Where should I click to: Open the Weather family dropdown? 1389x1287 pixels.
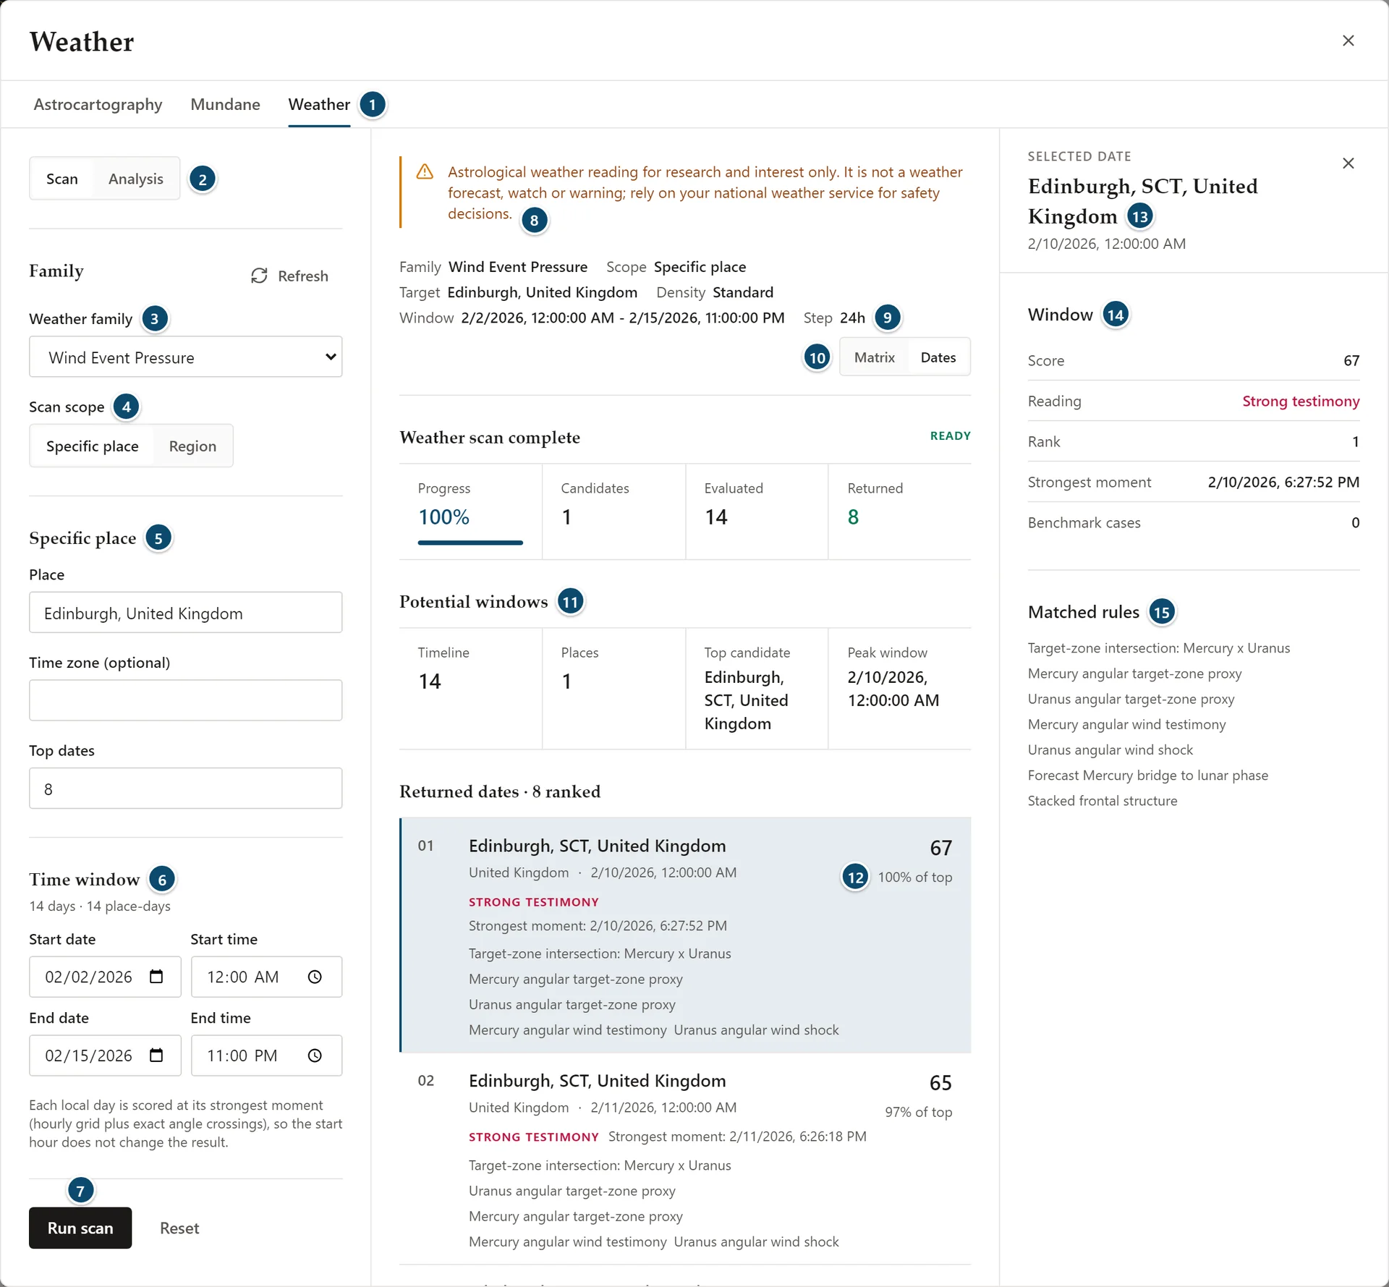pyautogui.click(x=186, y=357)
